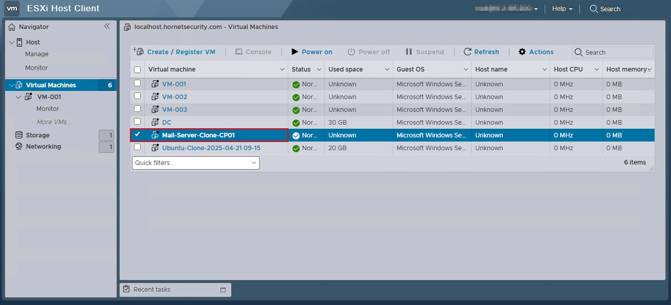Click the Storage database icon
This screenshot has height=305, width=671.
coord(19,135)
